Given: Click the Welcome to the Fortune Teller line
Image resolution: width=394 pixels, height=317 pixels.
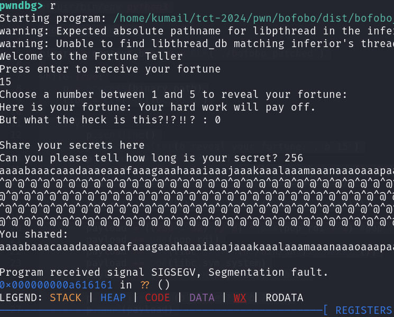Looking at the screenshot, I should (x=91, y=57).
